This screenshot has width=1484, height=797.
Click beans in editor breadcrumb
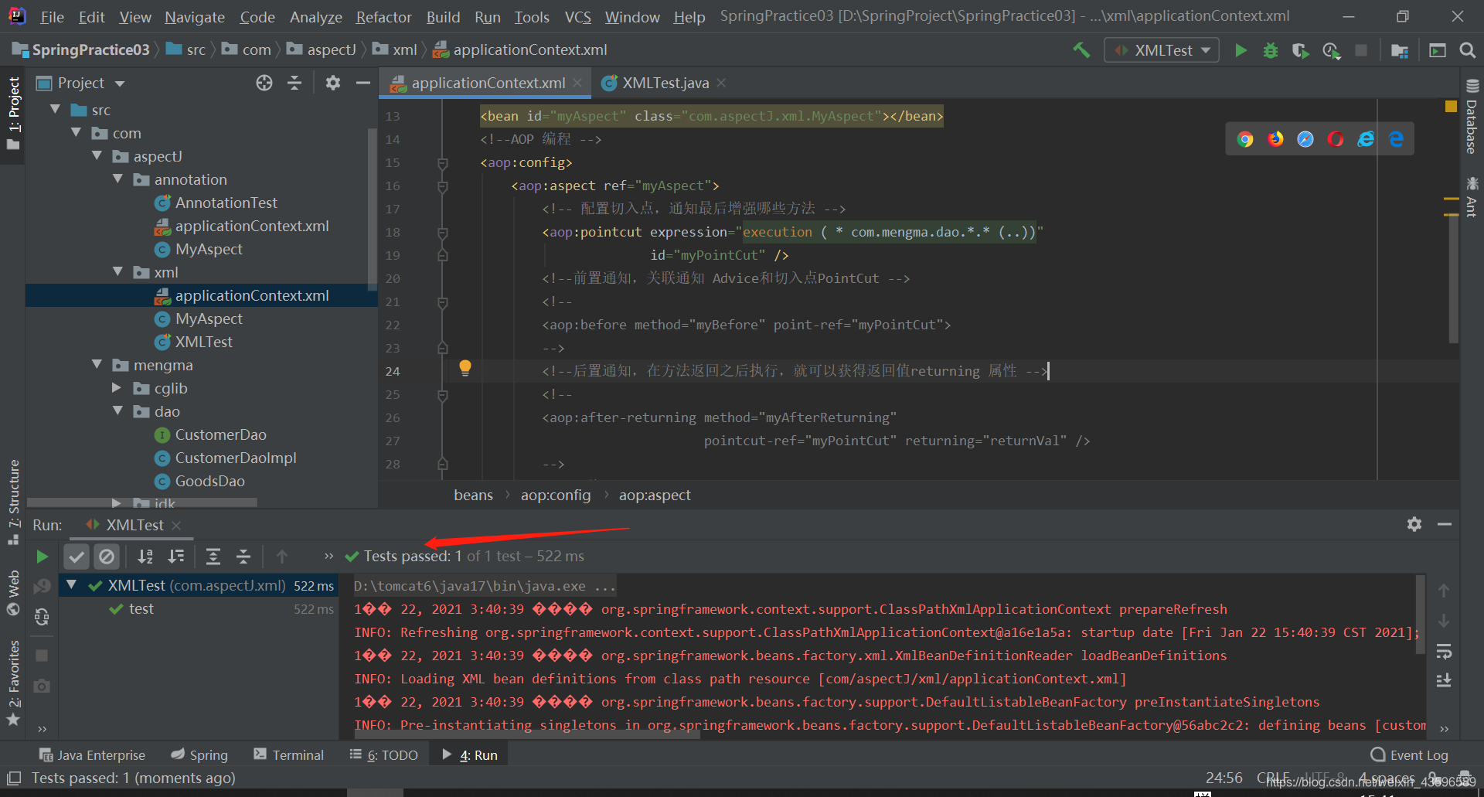tap(473, 496)
